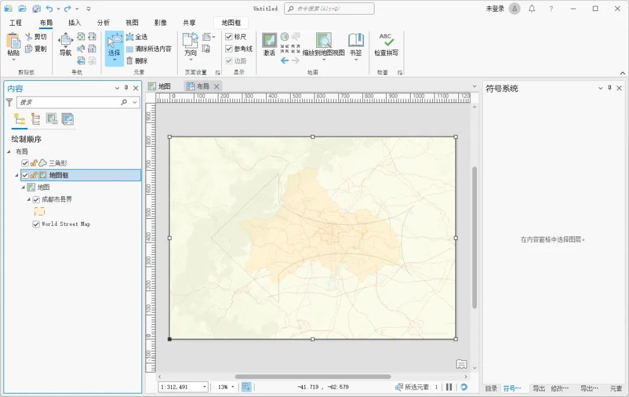The width and height of the screenshot is (629, 397).
Task: Open the 分析 (Analysis) ribbon tab
Action: (104, 23)
